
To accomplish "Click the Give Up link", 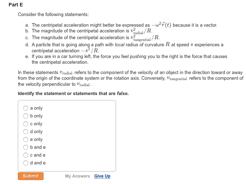I will click(x=102, y=176).
